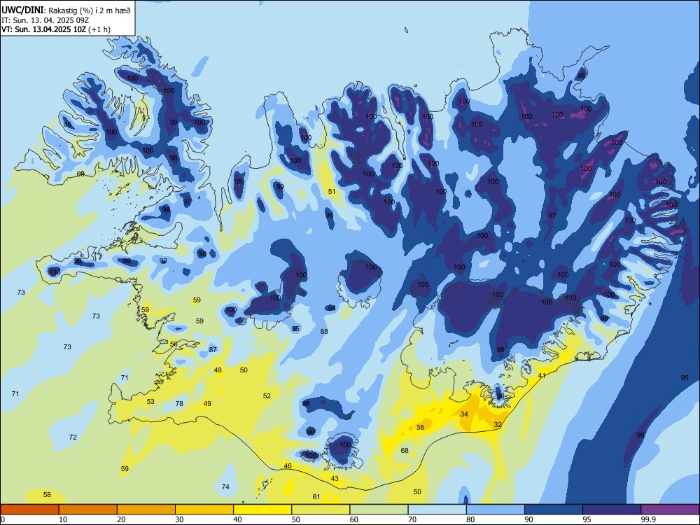Click the 40–50 bright yellow legend swatch
Image resolution: width=700 pixels, height=525 pixels.
coord(262,510)
